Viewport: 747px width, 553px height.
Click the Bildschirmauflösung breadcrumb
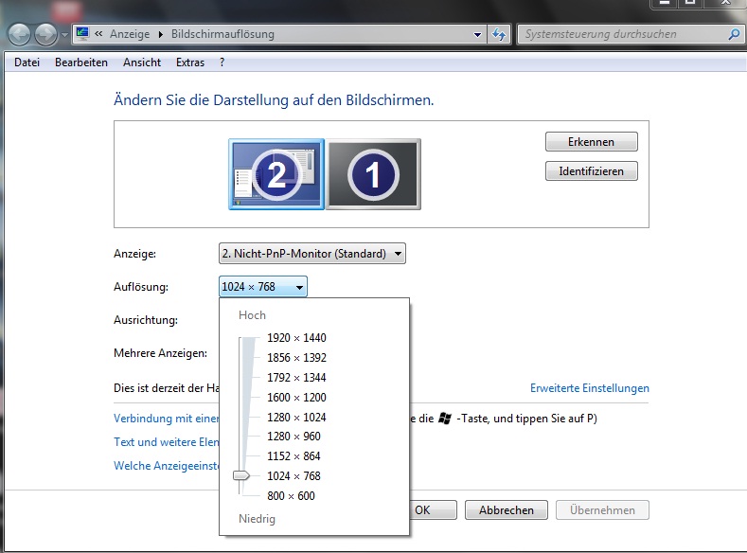click(222, 34)
